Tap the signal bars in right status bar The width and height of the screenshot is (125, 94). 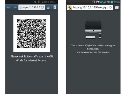105,2
